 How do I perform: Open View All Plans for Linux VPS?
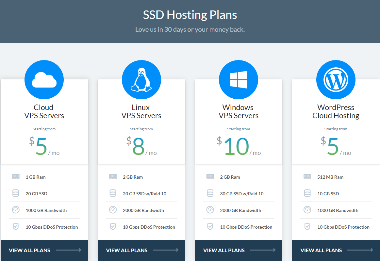(141, 250)
